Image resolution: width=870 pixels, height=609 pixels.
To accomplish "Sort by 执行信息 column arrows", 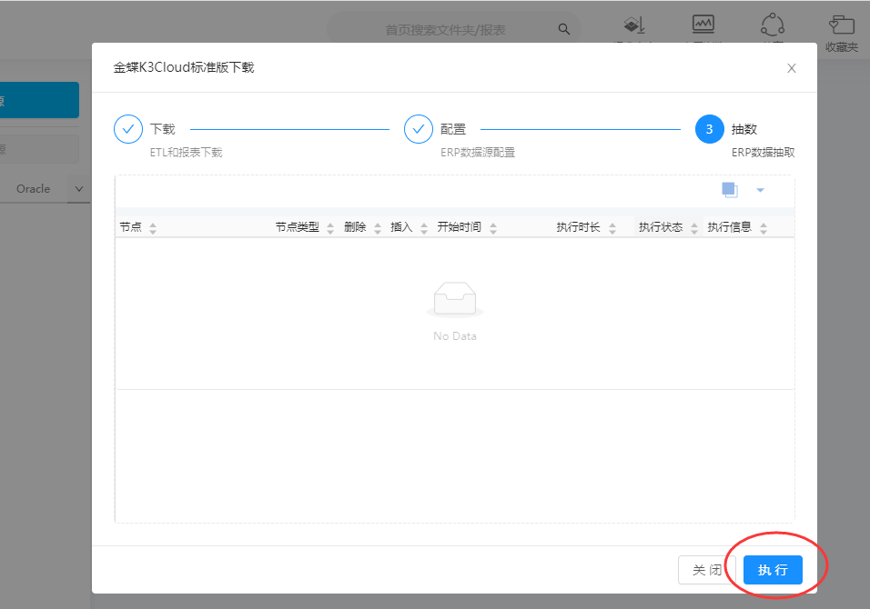I will 764,228.
